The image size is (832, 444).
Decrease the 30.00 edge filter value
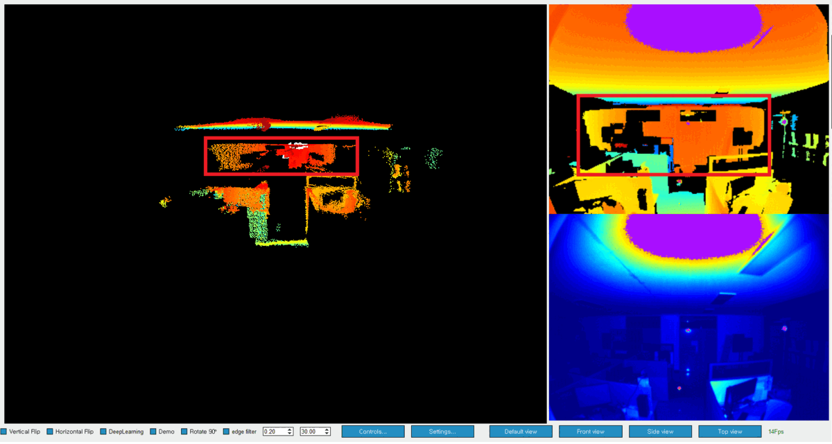point(327,434)
